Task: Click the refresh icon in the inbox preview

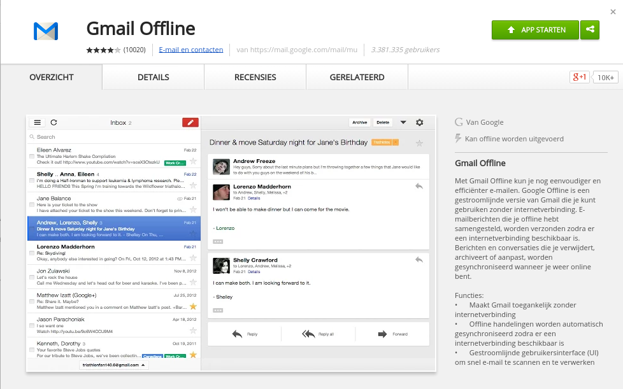Action: click(x=54, y=123)
